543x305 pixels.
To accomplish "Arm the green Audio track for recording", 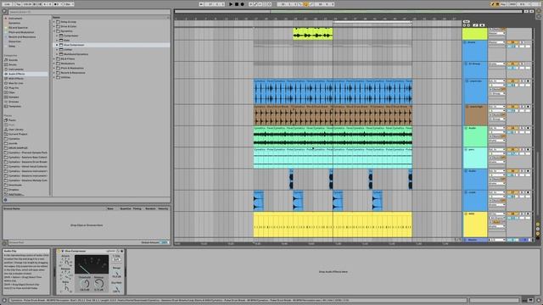I will (x=528, y=128).
